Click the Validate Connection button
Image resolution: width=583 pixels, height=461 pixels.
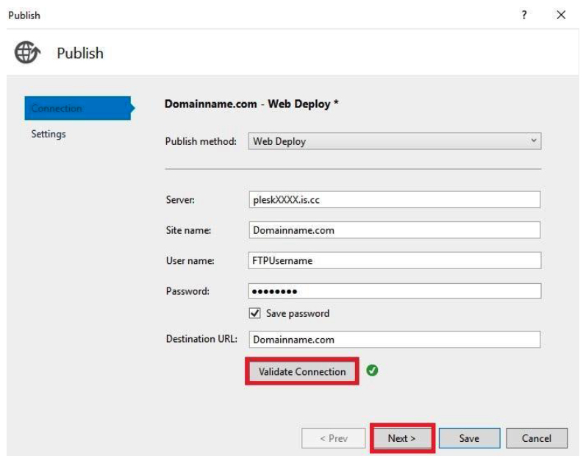click(x=302, y=371)
